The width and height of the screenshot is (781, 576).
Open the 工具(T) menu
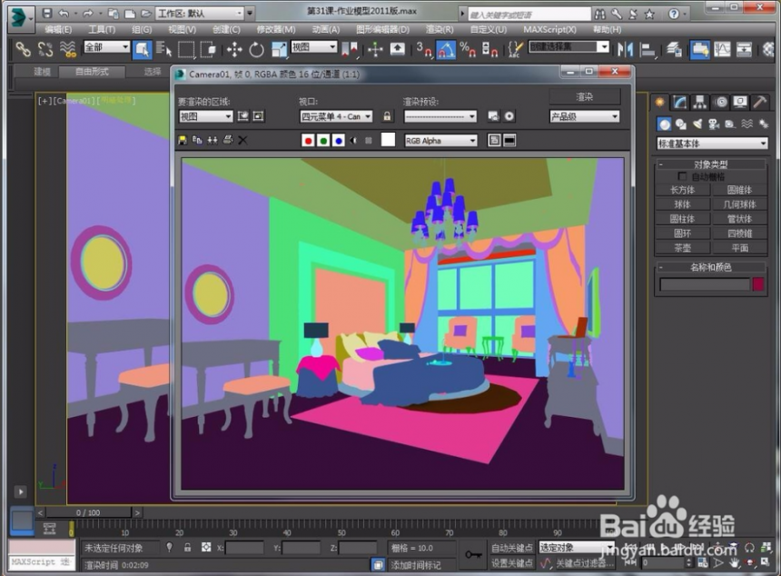click(102, 30)
